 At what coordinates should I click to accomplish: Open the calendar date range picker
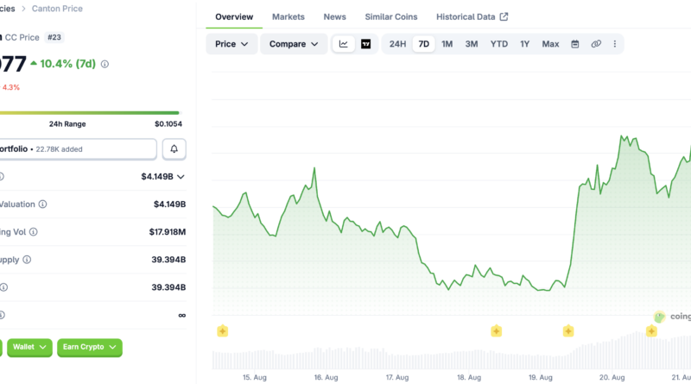coord(575,44)
